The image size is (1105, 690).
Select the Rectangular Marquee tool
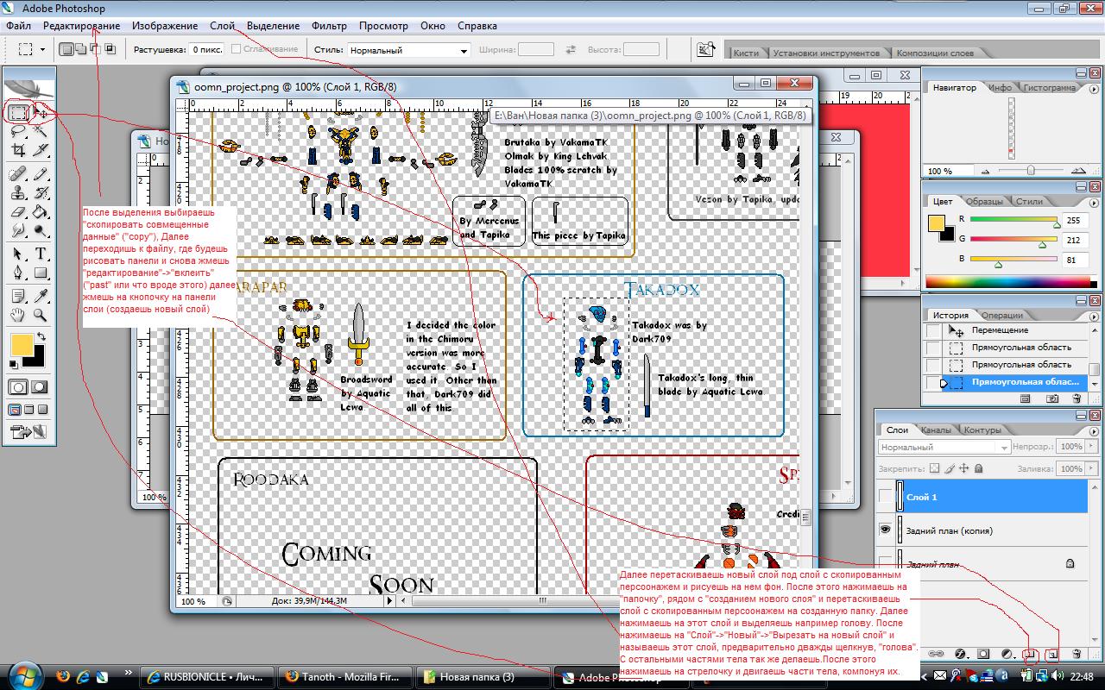pos(18,111)
